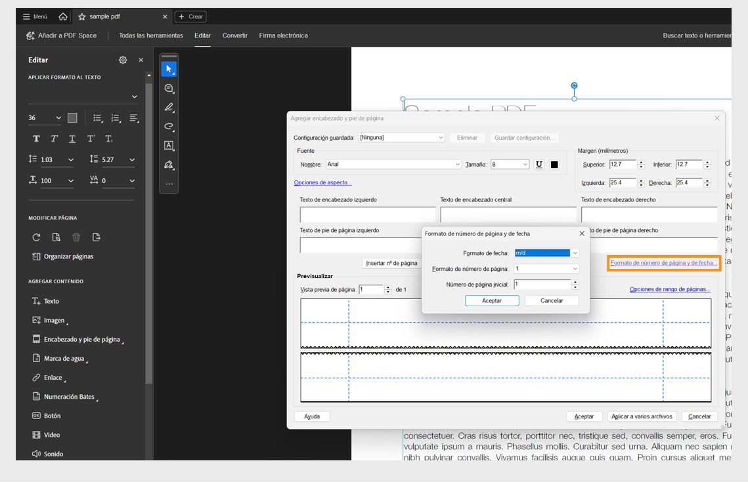Open the comment tool in the vertical toolbar
The width and height of the screenshot is (748, 482).
click(168, 88)
